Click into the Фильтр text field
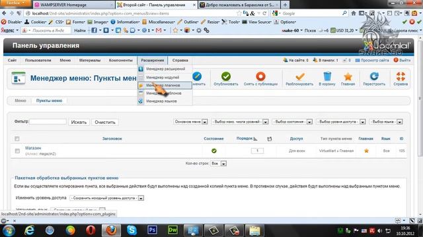Screen dimensions: 423x237 pos(48,122)
